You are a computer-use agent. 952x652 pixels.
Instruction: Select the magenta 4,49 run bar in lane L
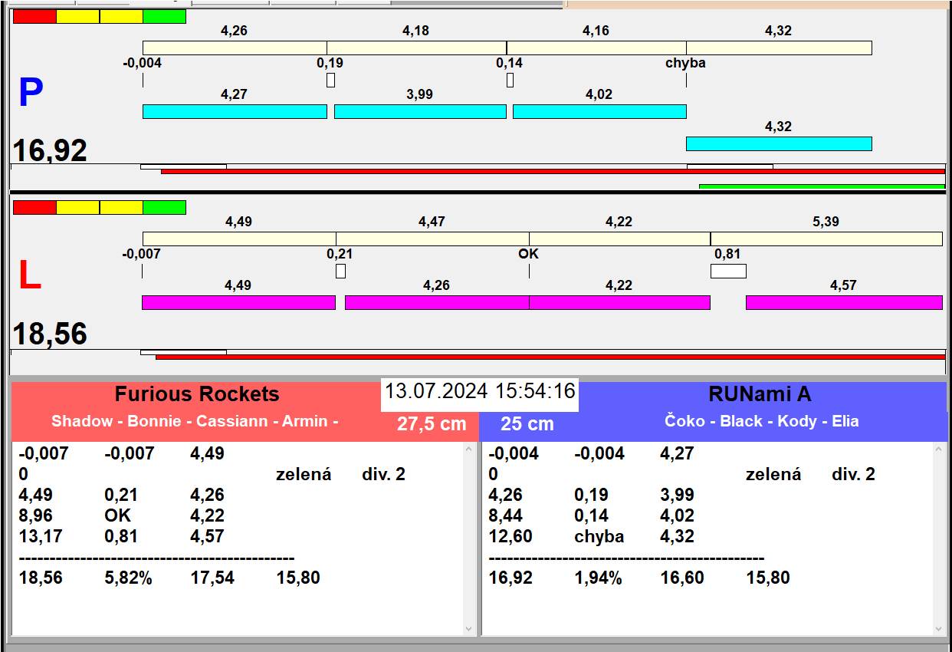(x=238, y=302)
